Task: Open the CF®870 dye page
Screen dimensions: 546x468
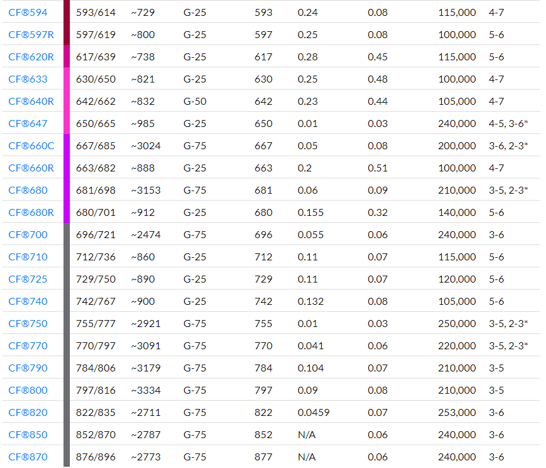Action: pyautogui.click(x=28, y=457)
